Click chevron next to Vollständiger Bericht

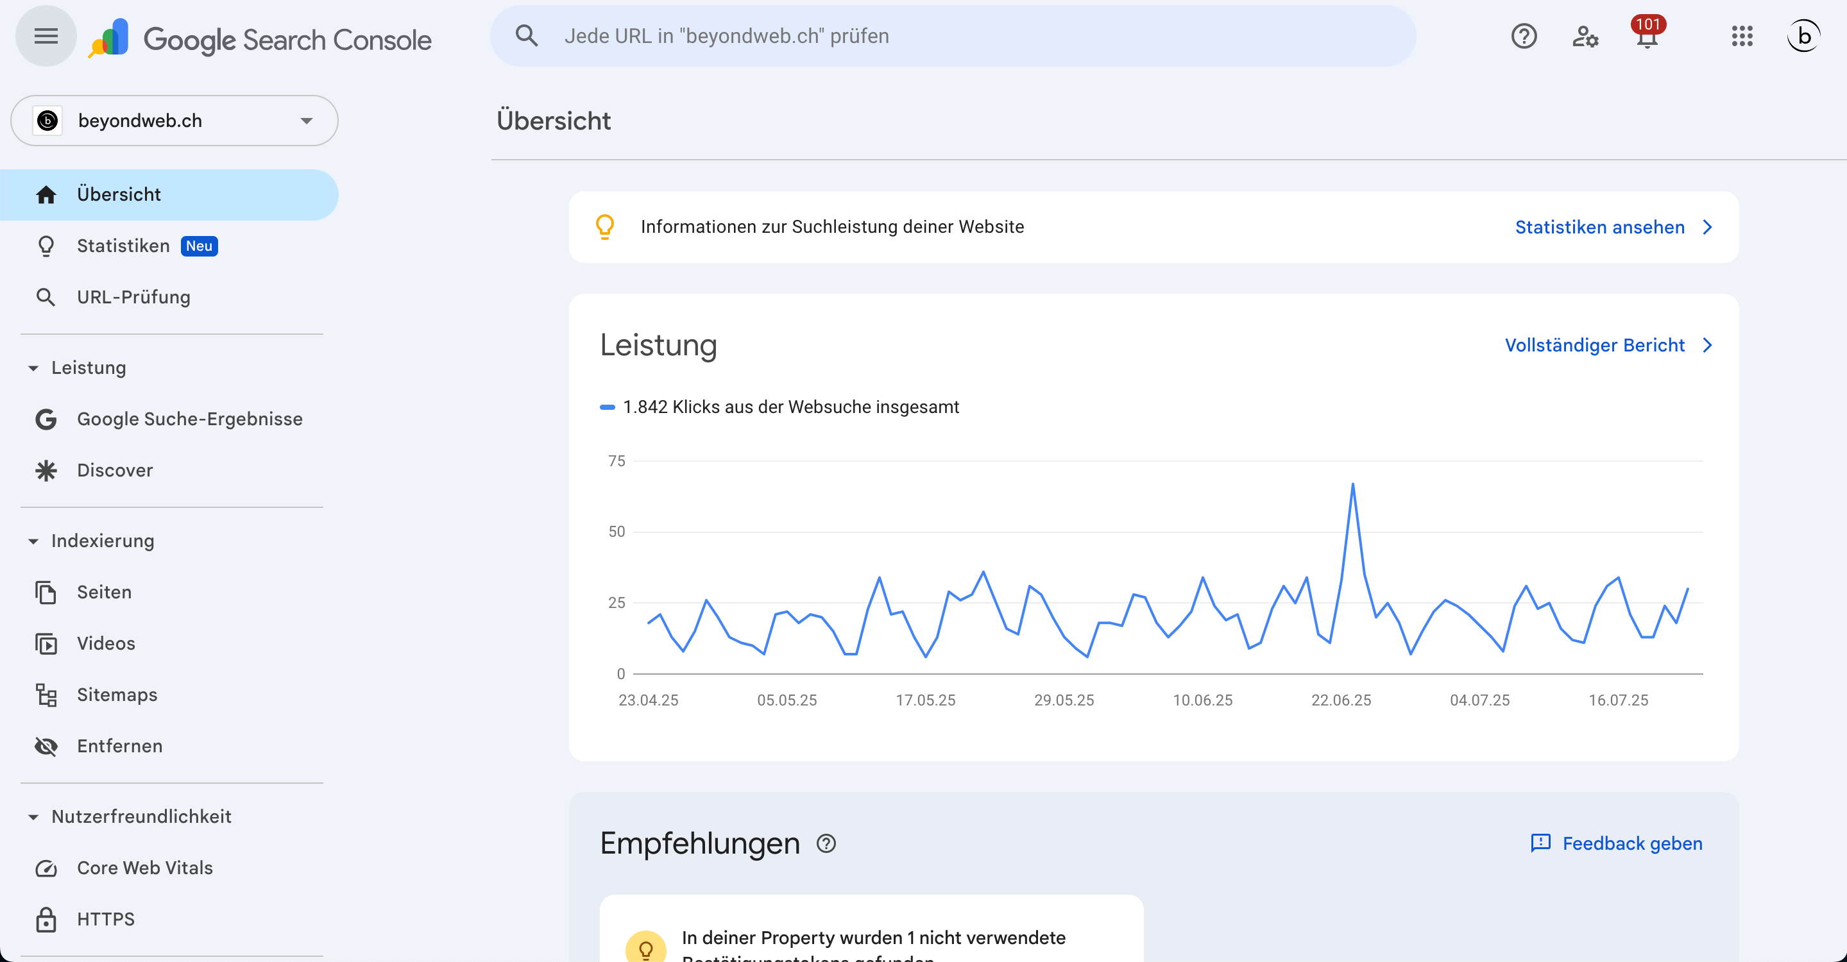click(x=1708, y=346)
